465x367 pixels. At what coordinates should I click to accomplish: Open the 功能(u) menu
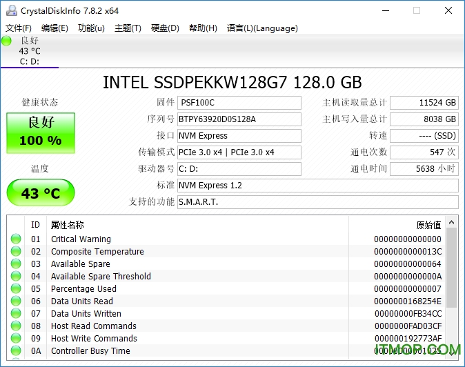click(91, 28)
